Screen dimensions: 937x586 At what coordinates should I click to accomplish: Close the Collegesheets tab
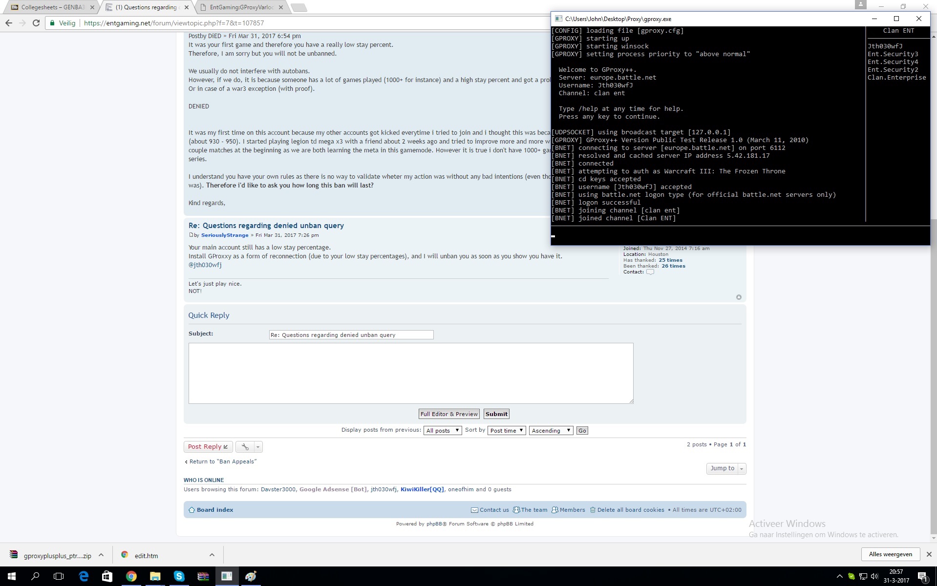click(92, 7)
